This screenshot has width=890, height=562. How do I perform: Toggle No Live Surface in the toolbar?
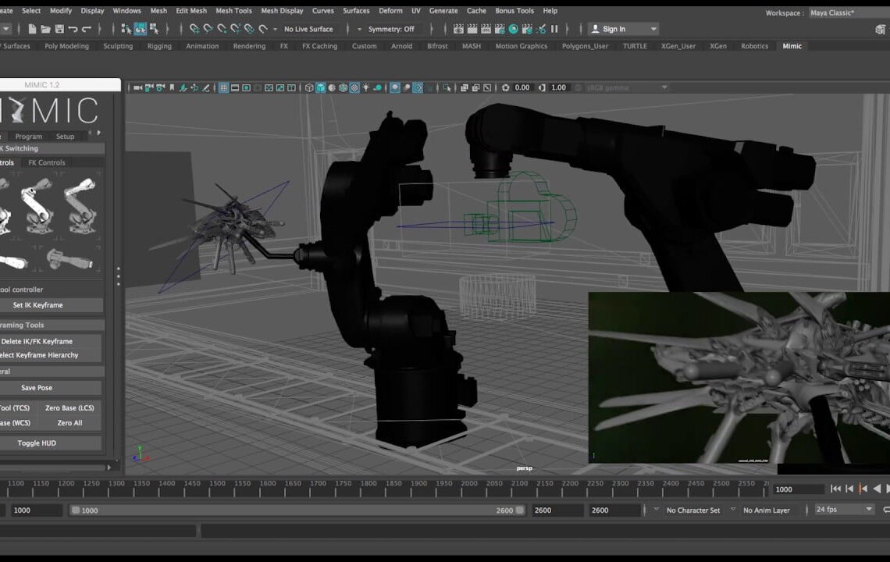point(309,29)
